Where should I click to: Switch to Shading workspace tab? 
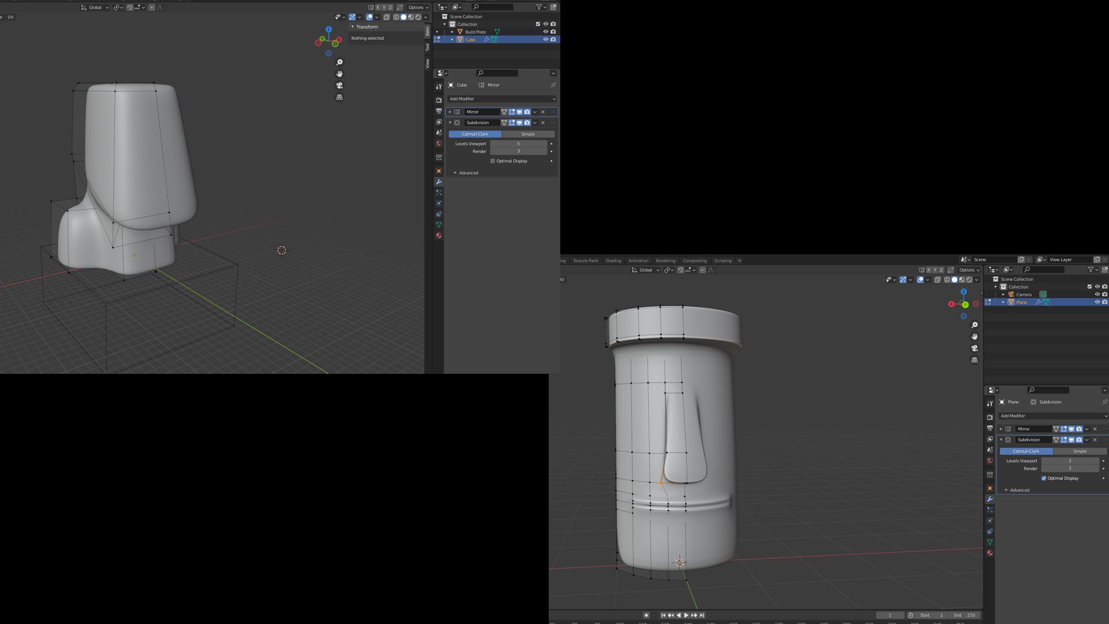point(613,261)
